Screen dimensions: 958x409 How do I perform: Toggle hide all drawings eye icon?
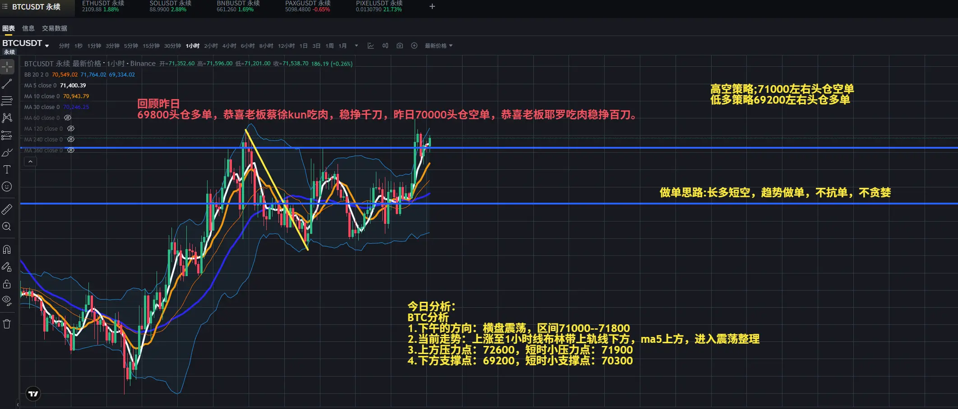7,301
